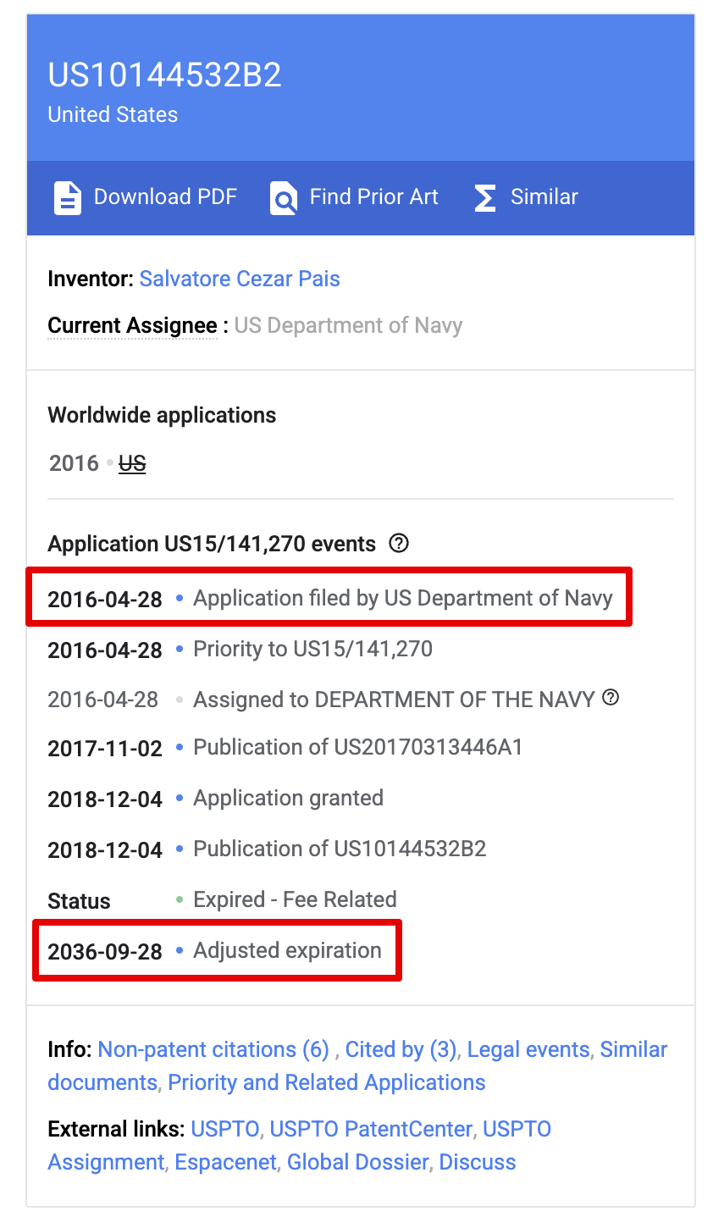The image size is (713, 1228).
Task: Jump to Cited by (3) section
Action: click(401, 1049)
